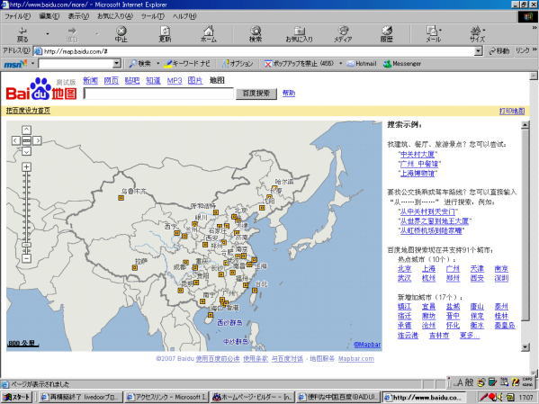Click the browser address bar
This screenshot has height=404, width=539.
click(254, 51)
